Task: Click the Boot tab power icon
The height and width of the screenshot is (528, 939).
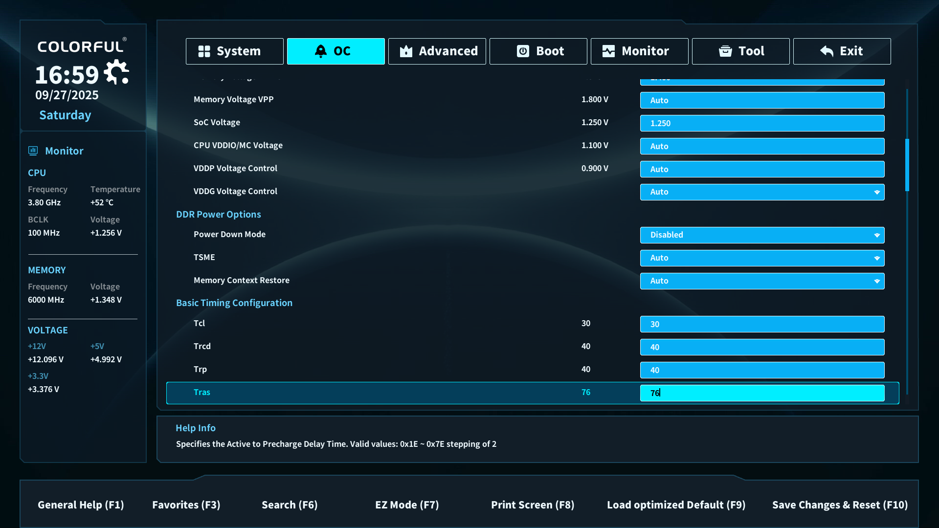Action: (523, 51)
